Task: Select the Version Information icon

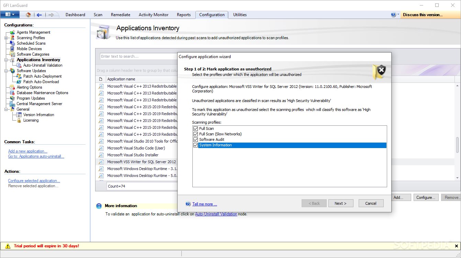Action: point(19,115)
